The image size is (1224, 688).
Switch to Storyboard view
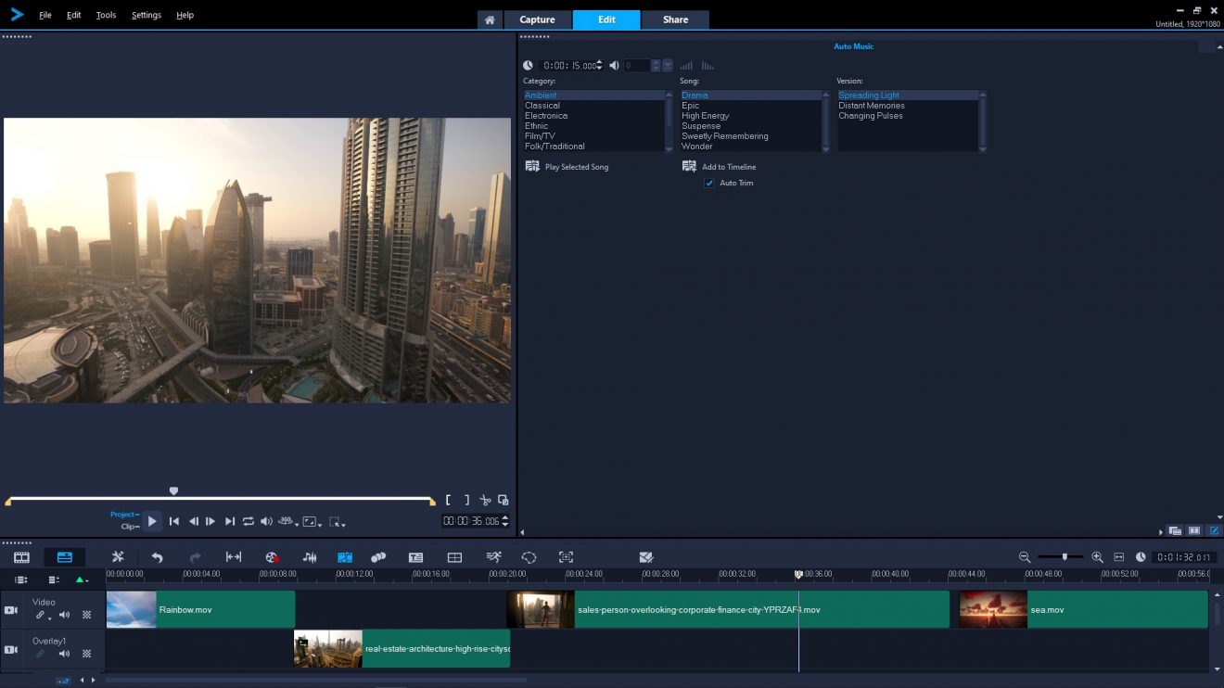(x=21, y=556)
